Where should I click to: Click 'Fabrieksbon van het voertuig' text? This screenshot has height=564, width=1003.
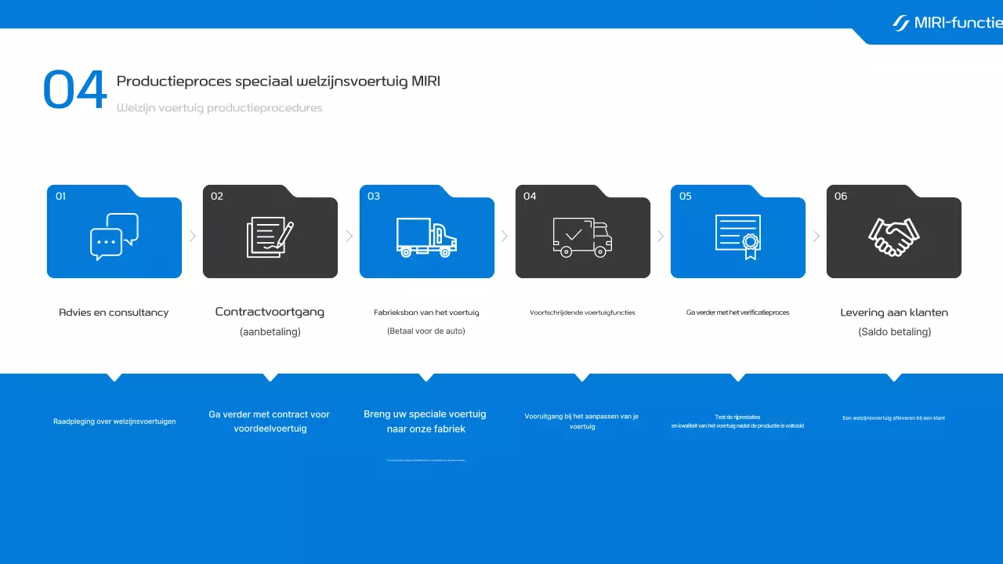(426, 313)
